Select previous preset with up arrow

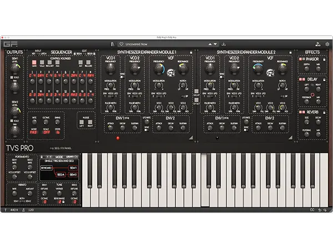[210, 44]
